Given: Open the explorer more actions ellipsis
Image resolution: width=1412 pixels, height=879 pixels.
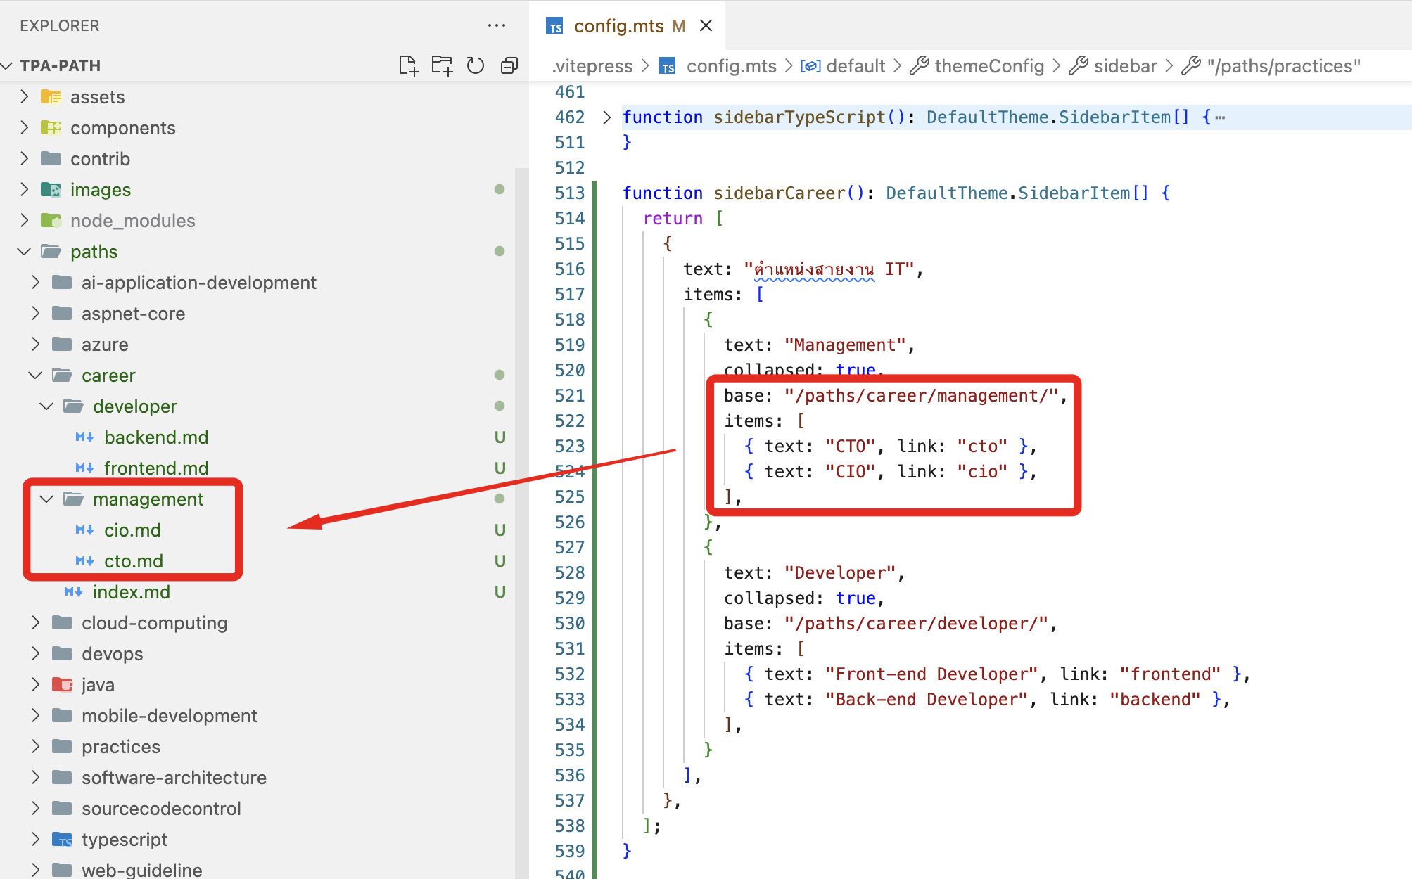Looking at the screenshot, I should point(497,25).
